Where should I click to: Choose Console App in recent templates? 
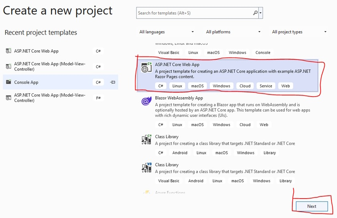60,82
